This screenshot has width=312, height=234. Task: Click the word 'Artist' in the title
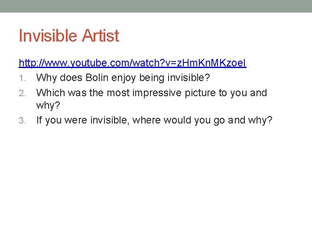point(101,36)
